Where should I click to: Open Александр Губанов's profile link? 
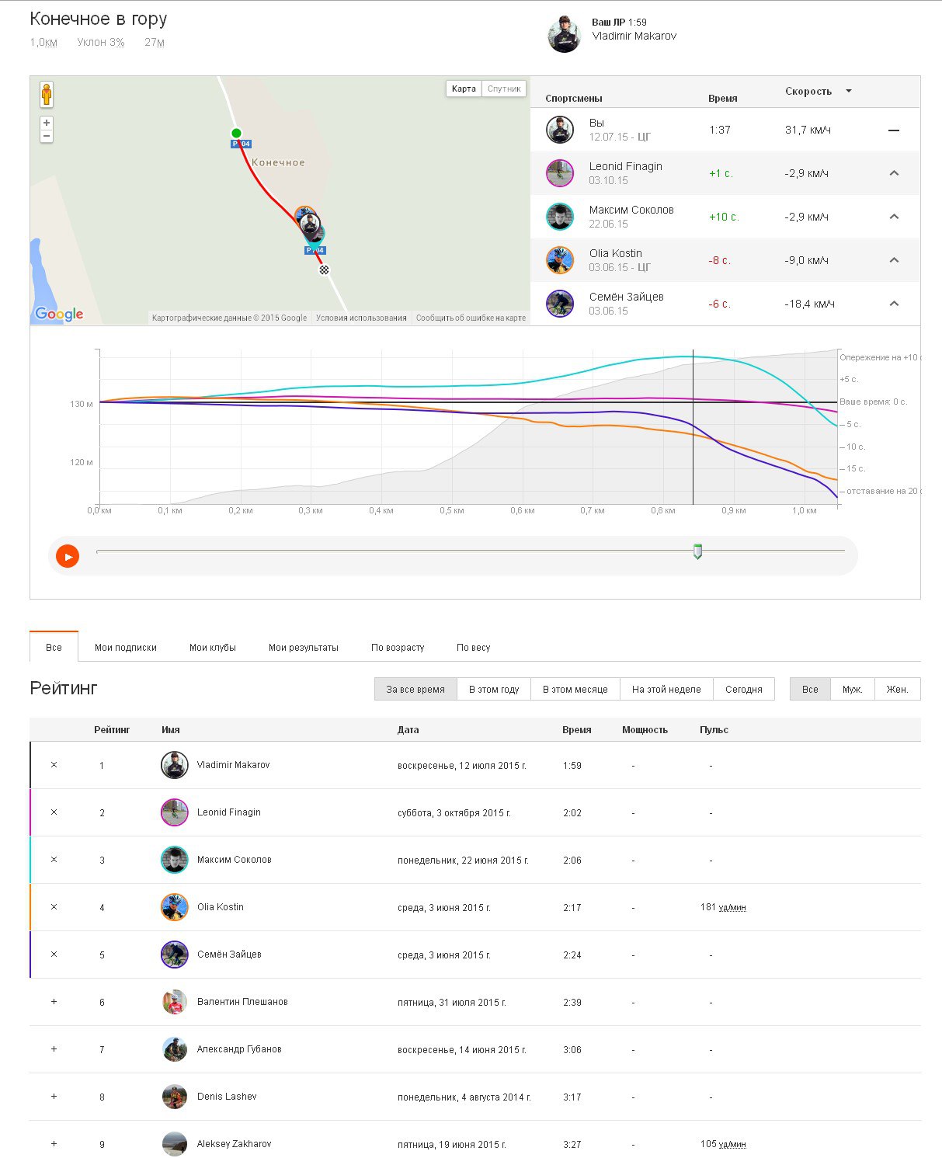(x=238, y=1049)
